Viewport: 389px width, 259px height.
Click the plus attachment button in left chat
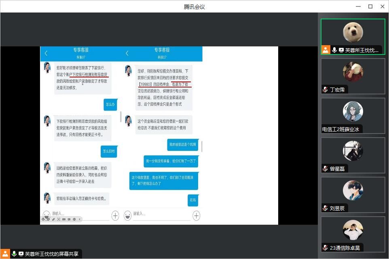(x=115, y=216)
